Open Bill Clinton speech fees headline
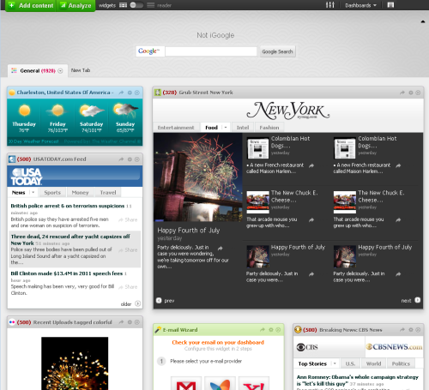This screenshot has width=429, height=390. point(67,273)
